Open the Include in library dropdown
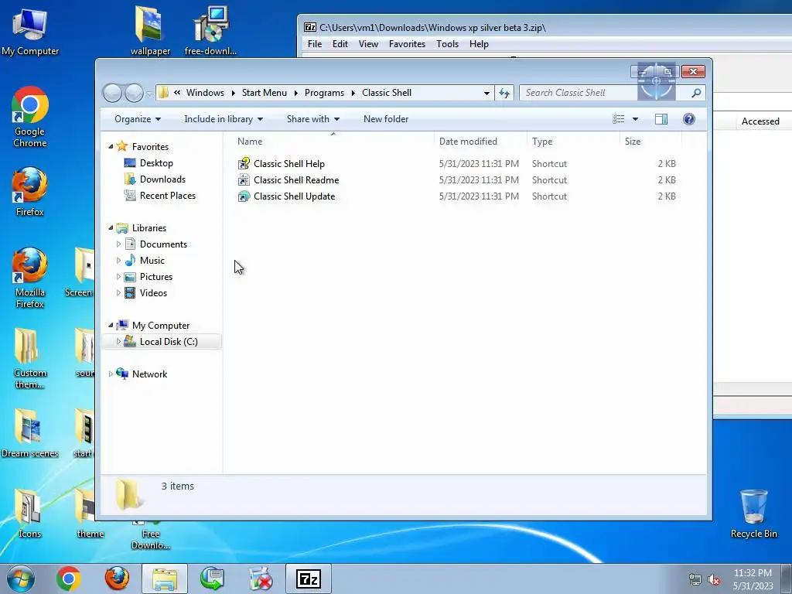The height and width of the screenshot is (594, 792). (x=224, y=119)
